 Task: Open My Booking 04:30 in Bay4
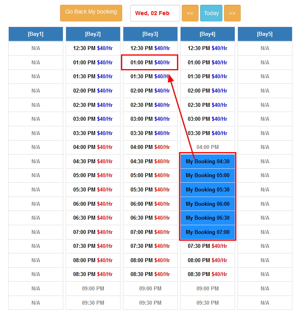207,162
